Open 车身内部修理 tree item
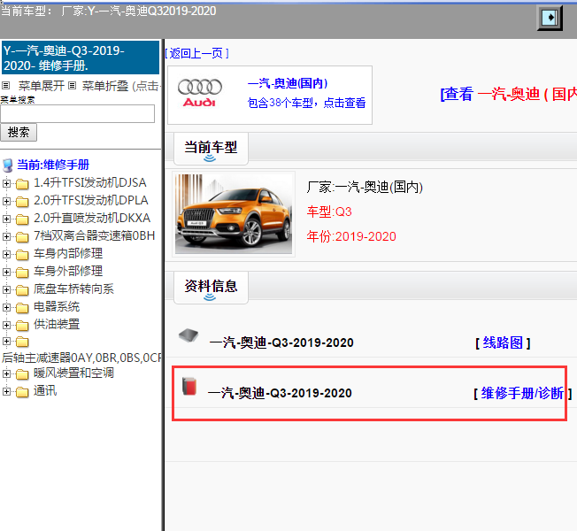The image size is (577, 531). pyautogui.click(x=68, y=253)
